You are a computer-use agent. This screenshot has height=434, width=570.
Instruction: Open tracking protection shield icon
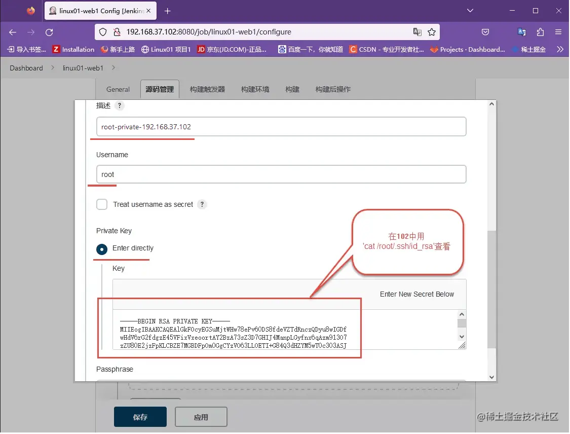click(x=103, y=32)
